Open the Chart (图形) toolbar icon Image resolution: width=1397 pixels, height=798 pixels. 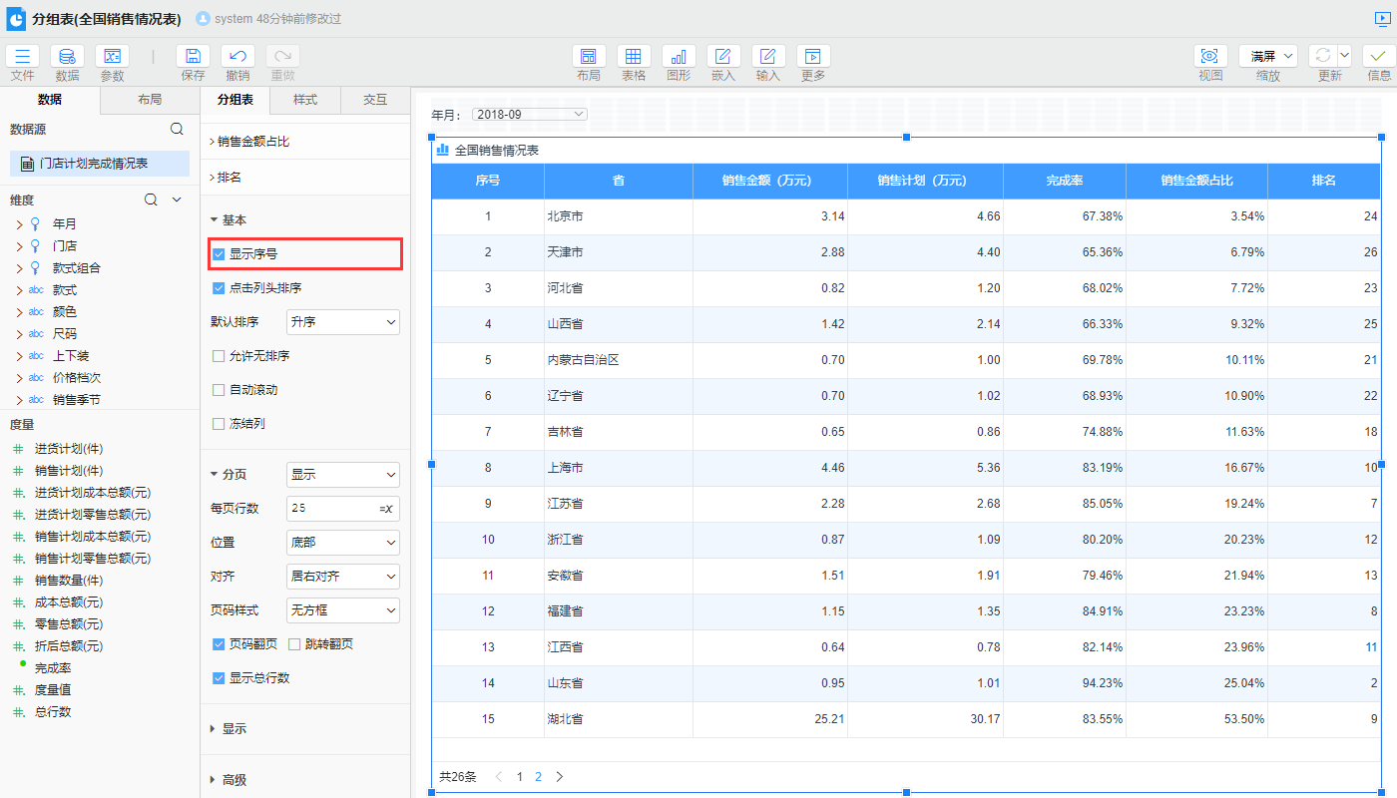[679, 57]
